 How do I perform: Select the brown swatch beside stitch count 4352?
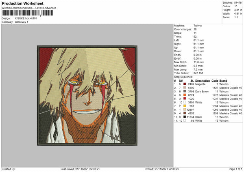click(x=185, y=113)
